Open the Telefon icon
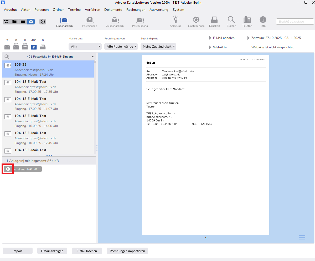The height and width of the screenshot is (261, 315). click(247, 20)
